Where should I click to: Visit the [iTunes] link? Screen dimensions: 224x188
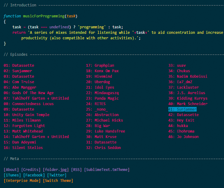12,175
